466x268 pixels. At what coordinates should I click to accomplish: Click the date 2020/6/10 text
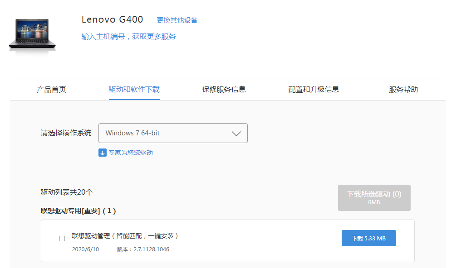click(85, 249)
